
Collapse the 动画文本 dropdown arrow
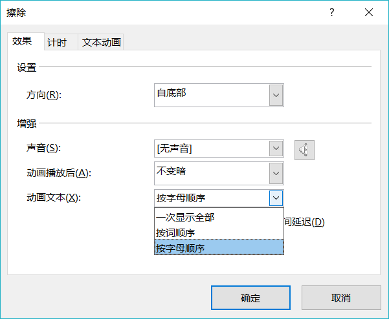(276, 198)
